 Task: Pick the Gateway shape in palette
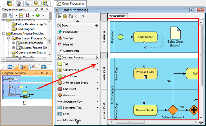click(66, 95)
